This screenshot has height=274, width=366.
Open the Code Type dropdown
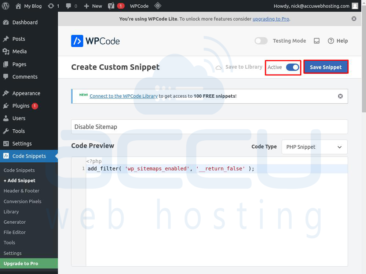click(314, 147)
